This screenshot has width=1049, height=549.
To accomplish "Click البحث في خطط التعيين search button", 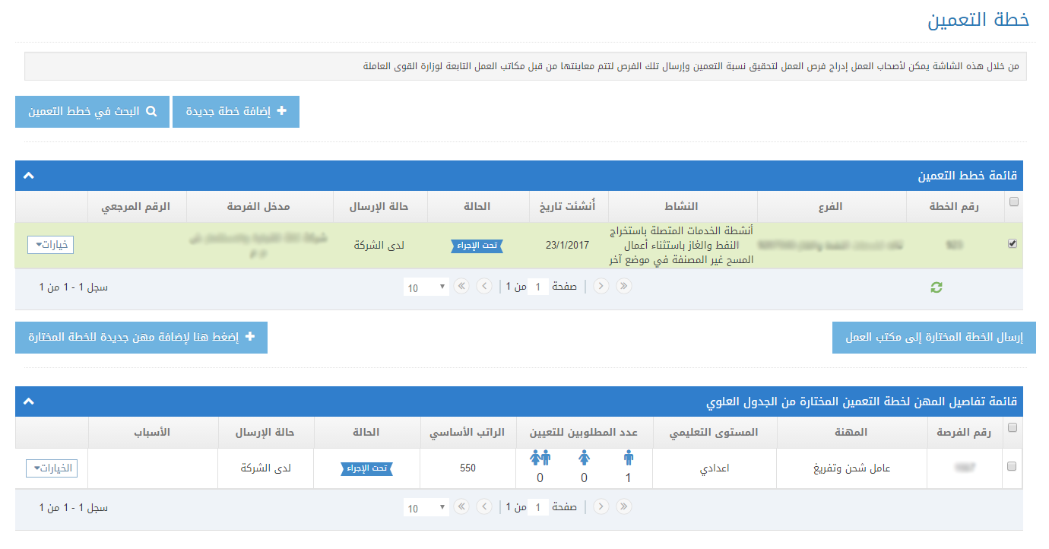I will pos(92,112).
